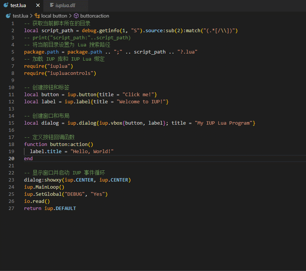The height and width of the screenshot is (271, 306).
Task: Click line number 18 in the gutter
Action: point(12,144)
